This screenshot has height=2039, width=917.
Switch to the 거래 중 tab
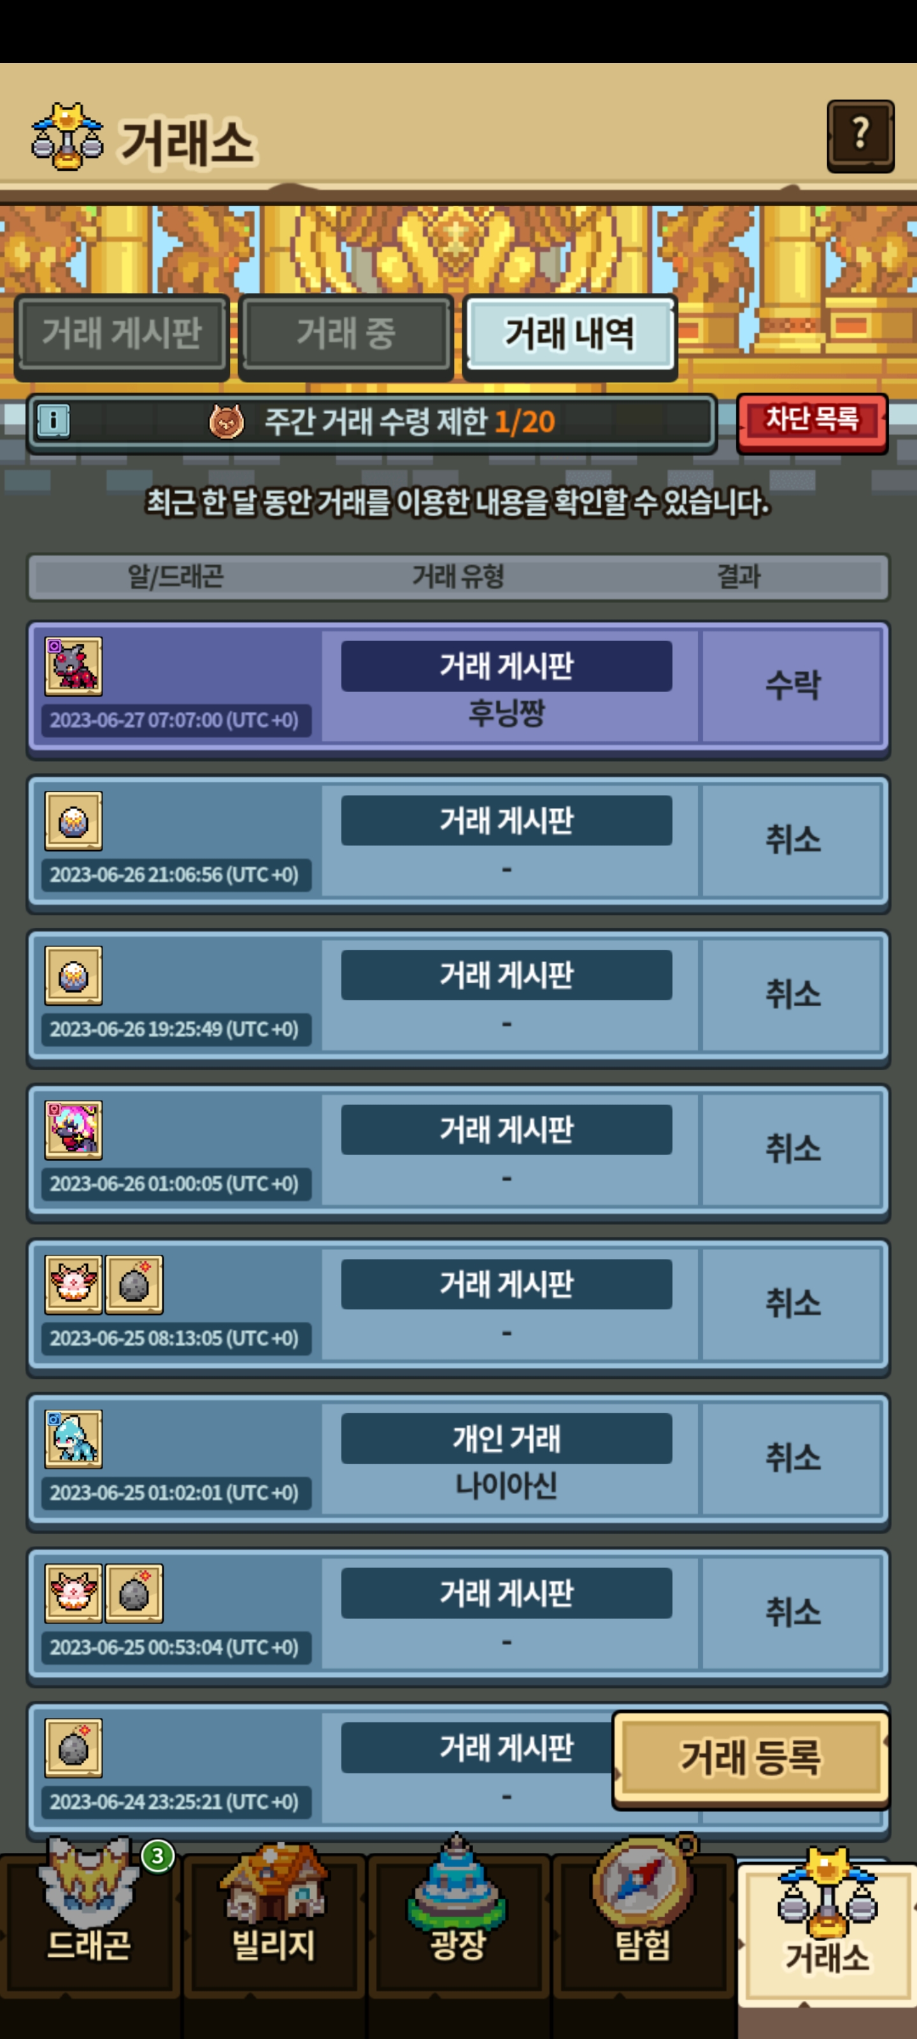346,335
